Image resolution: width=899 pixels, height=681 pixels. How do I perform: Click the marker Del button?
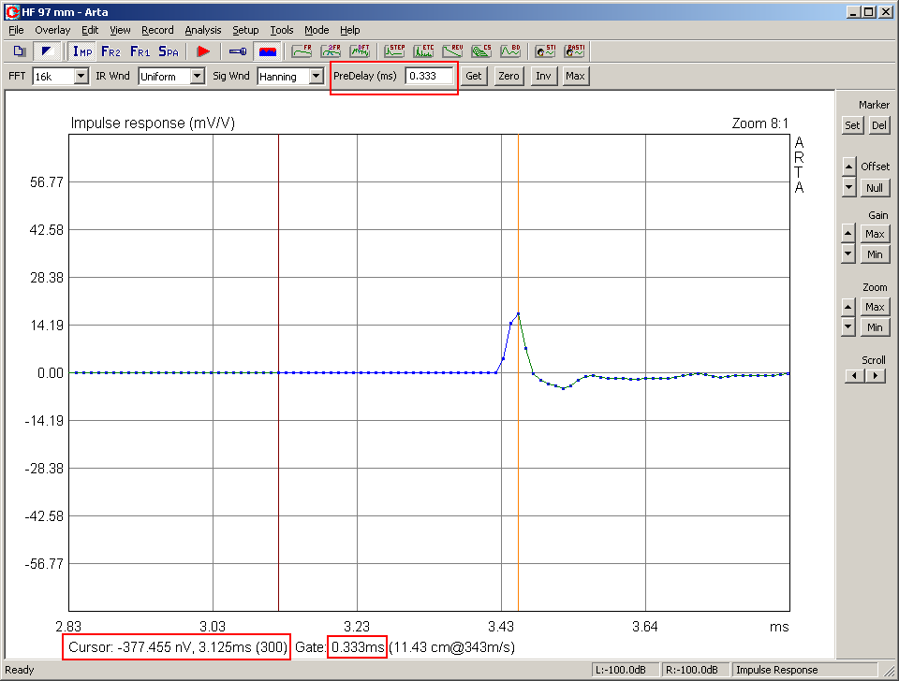tap(879, 125)
